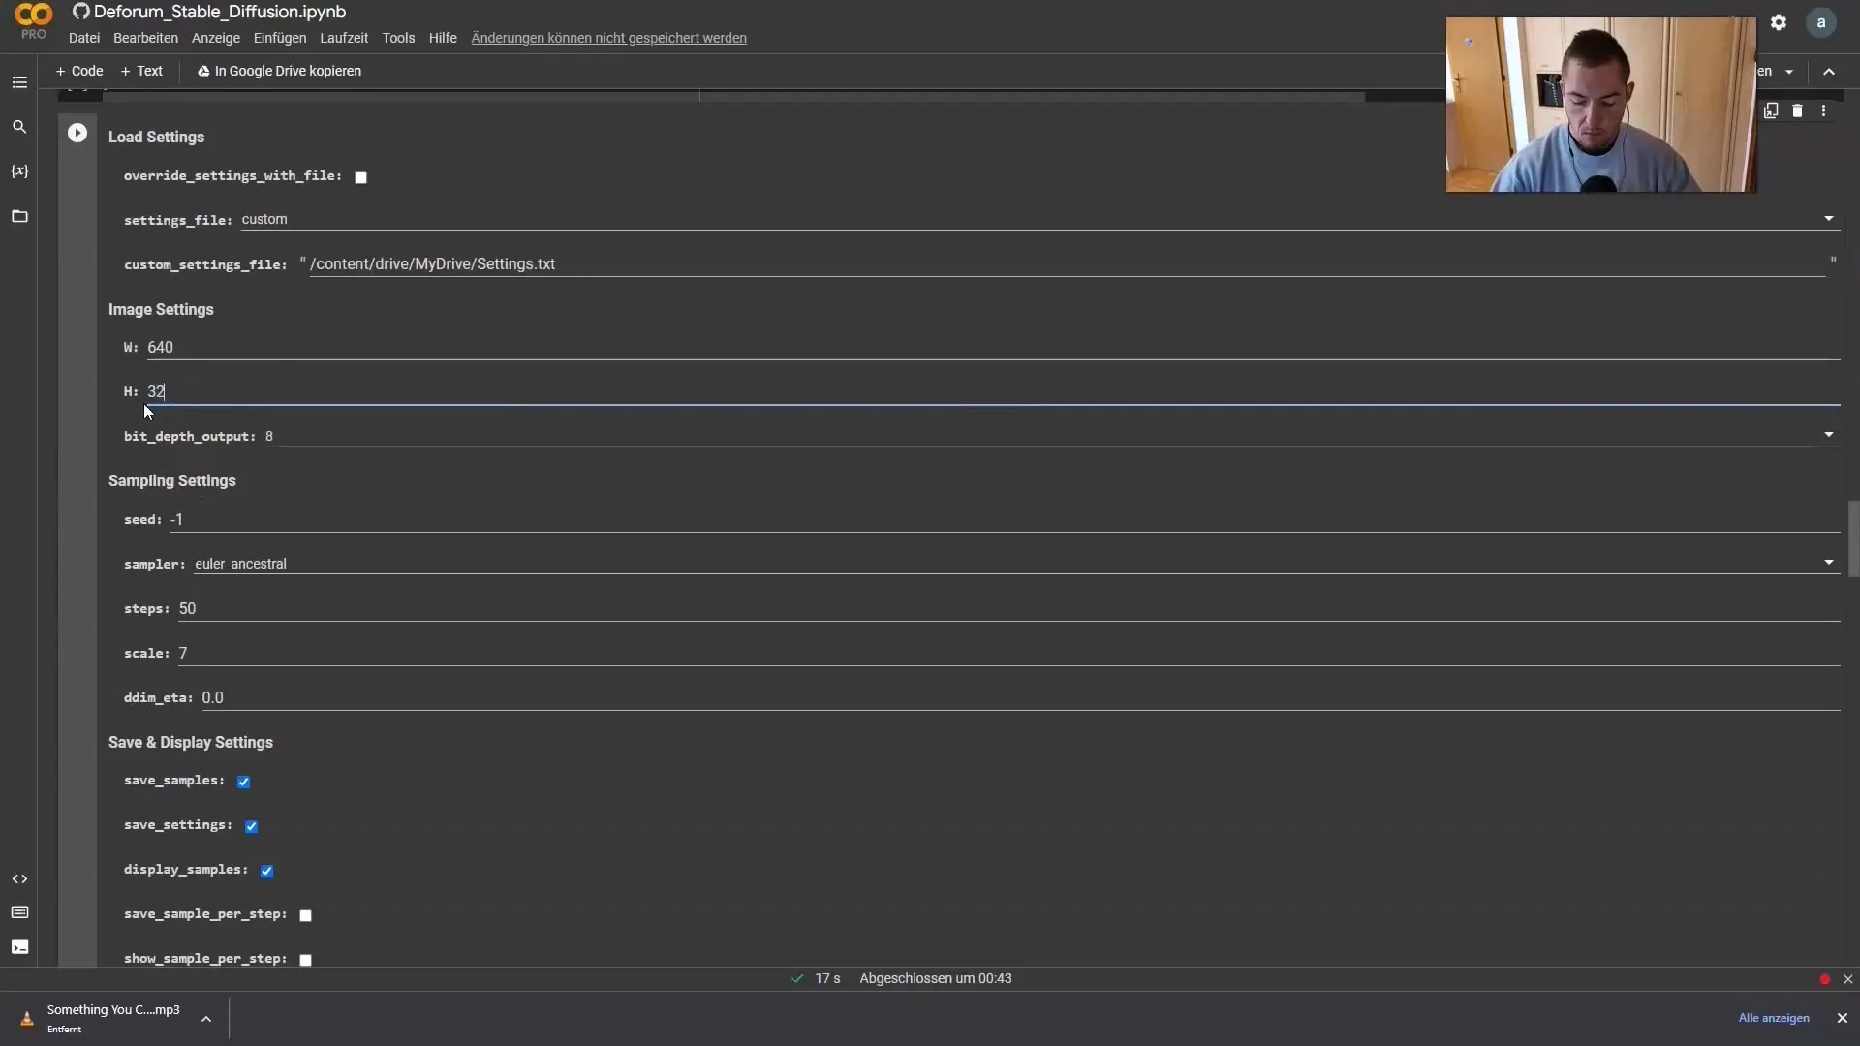Click the In Google Drive kopieren button
Viewport: 1860px width, 1046px height.
(278, 71)
